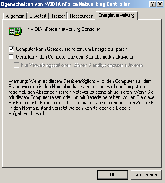Viewport: 165px width, 183px height.
Task: Go to the Treiber tab
Action: pyautogui.click(x=58, y=16)
